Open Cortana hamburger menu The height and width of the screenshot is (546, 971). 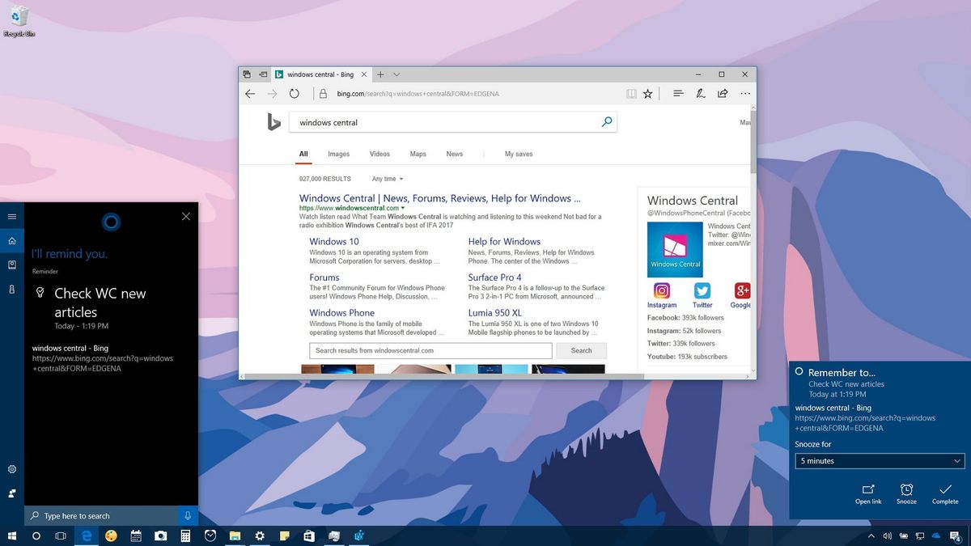tap(12, 217)
